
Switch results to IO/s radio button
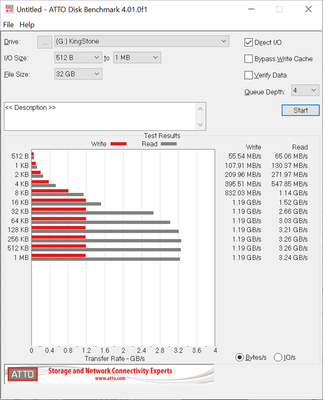tap(278, 357)
